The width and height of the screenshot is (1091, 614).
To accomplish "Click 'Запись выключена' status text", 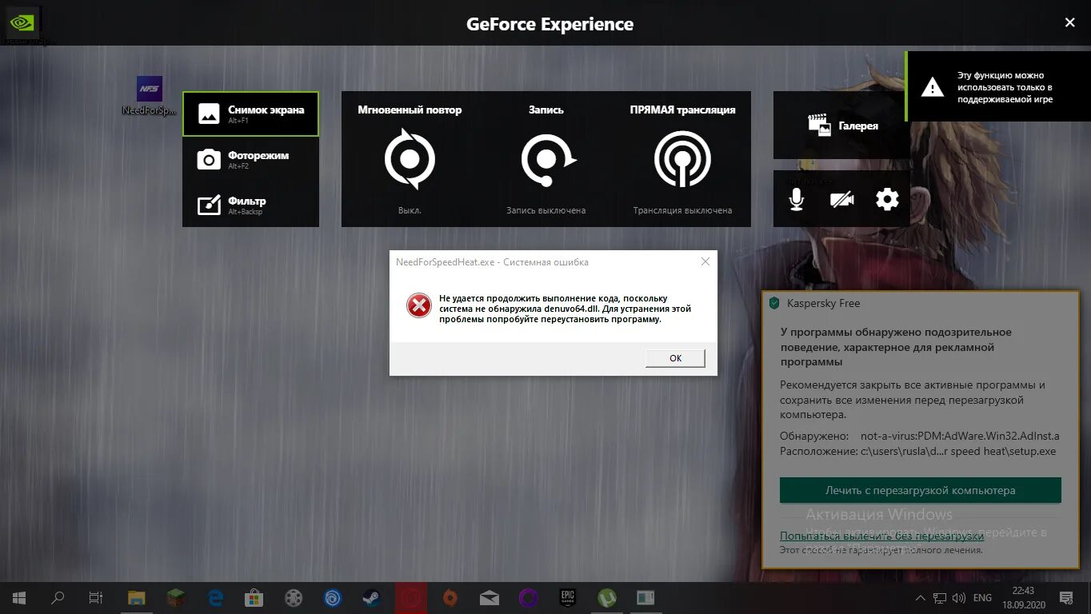I will [546, 211].
